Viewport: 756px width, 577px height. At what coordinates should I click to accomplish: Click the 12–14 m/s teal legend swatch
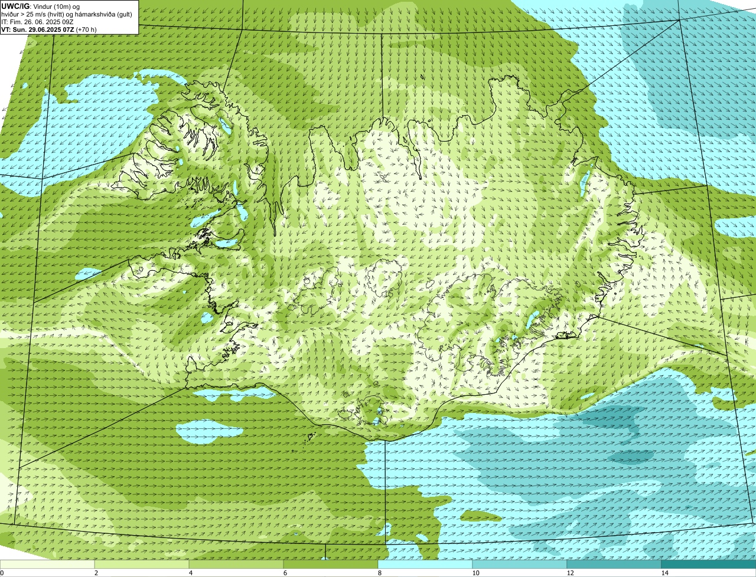[614, 564]
